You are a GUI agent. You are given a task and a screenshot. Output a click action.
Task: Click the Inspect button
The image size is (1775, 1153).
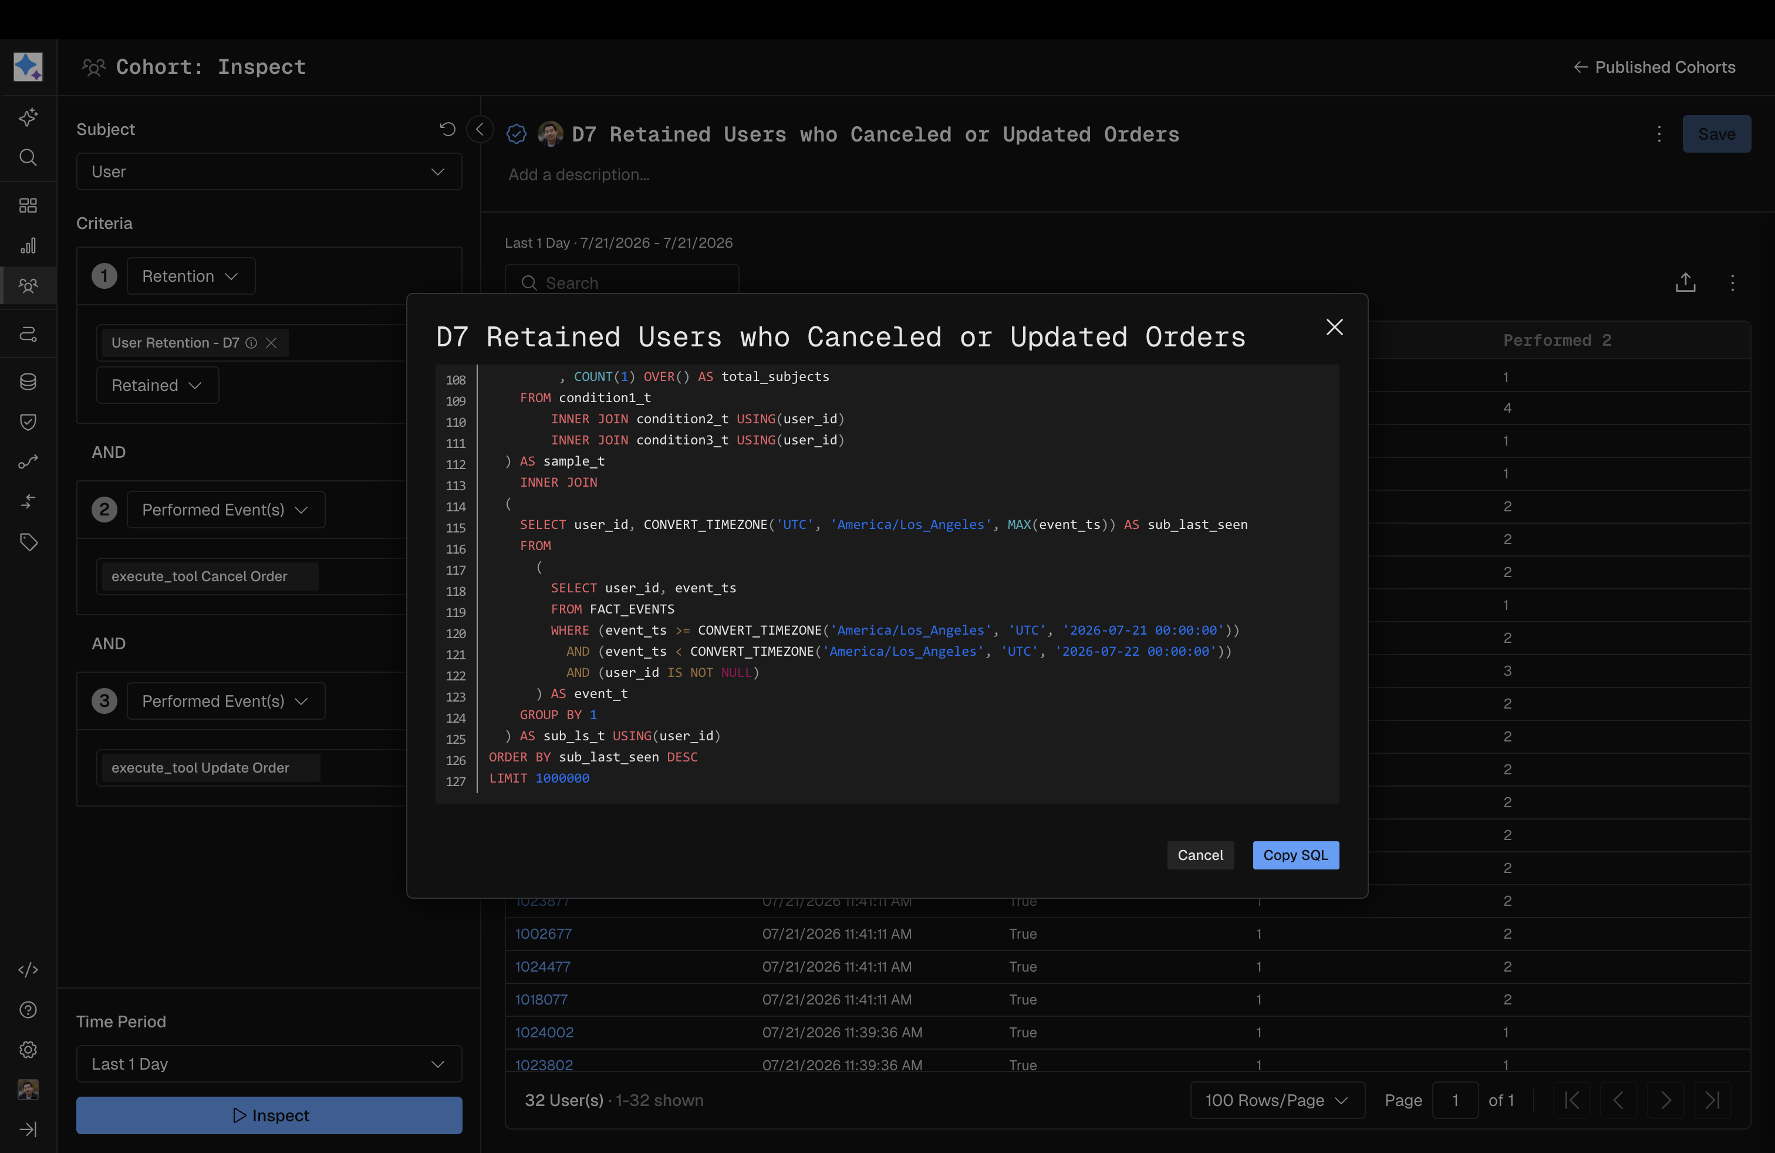point(269,1115)
